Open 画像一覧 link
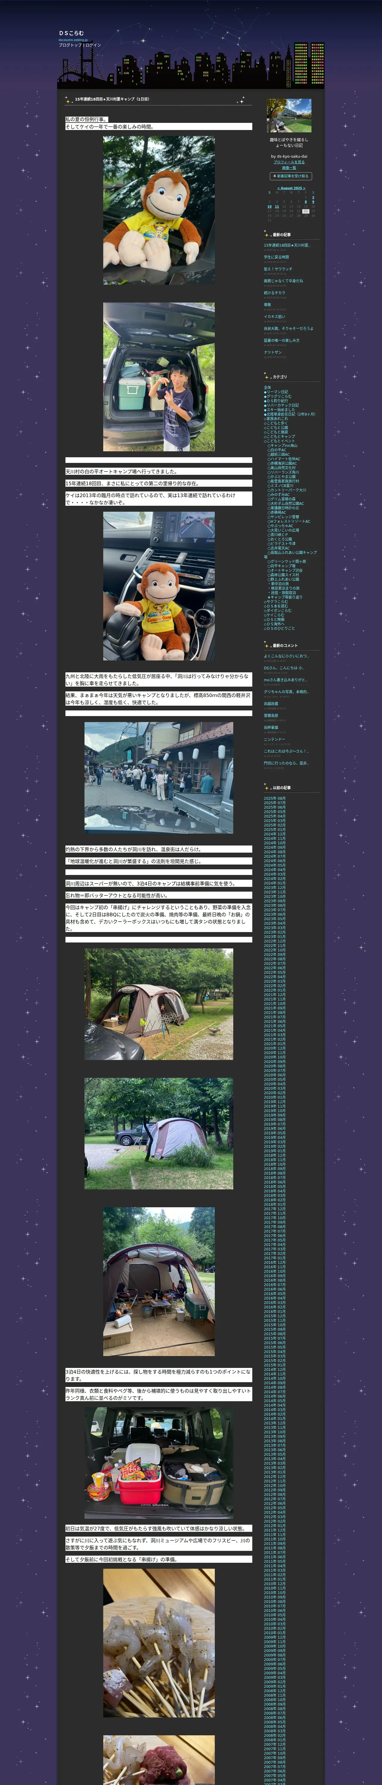 click(x=289, y=168)
